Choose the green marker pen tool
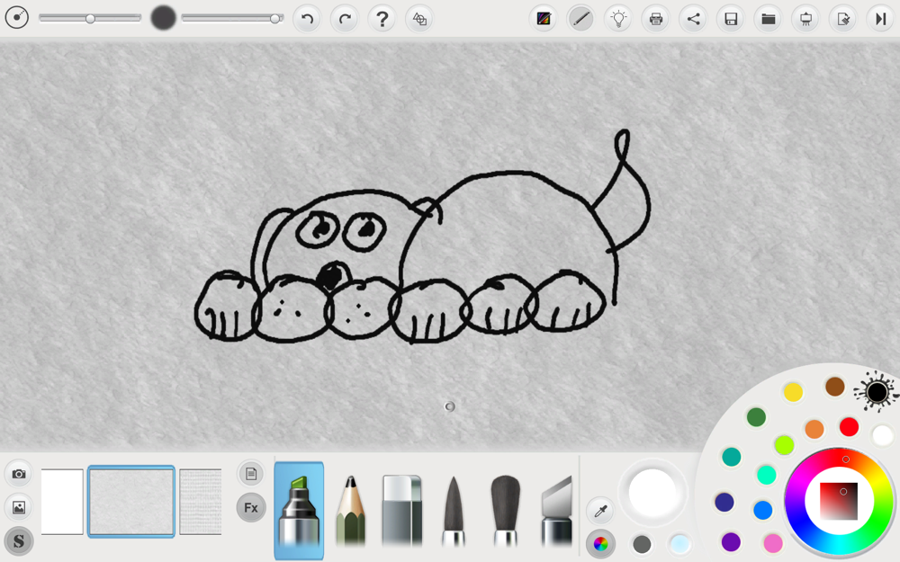 299,511
